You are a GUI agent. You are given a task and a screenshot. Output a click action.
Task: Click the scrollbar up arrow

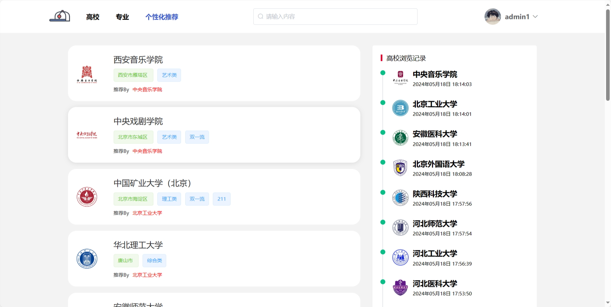pos(608,4)
